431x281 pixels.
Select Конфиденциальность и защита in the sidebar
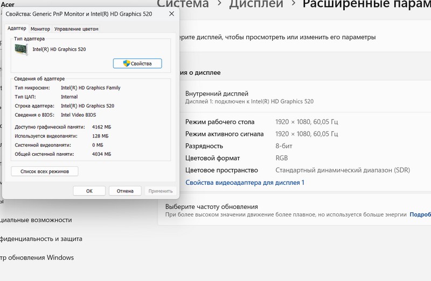(41, 239)
